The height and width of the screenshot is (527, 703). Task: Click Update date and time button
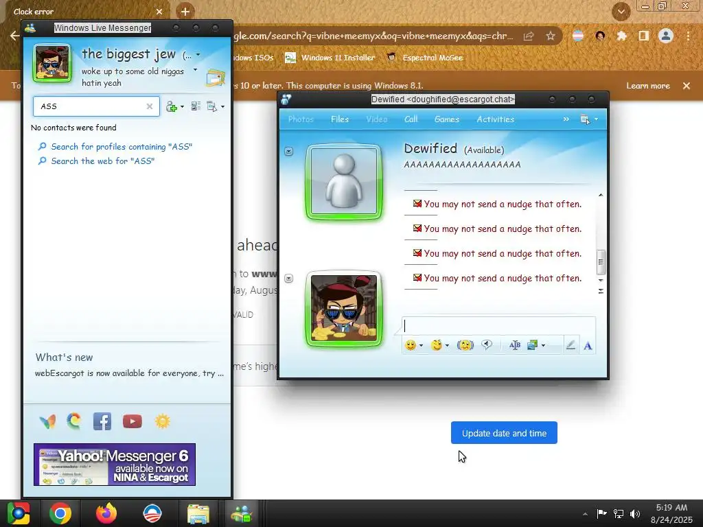click(x=504, y=433)
